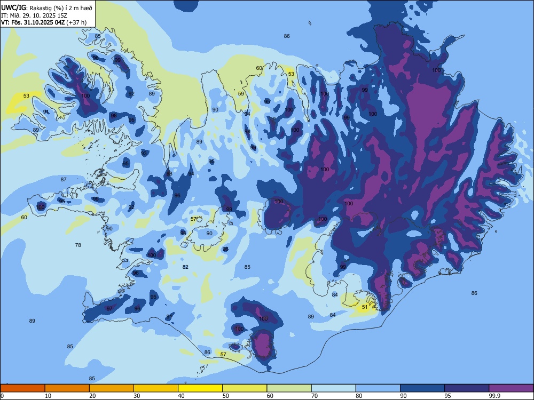Select the yellow-orange 20–30 legend swatch
The width and height of the screenshot is (534, 400).
tap(112, 388)
